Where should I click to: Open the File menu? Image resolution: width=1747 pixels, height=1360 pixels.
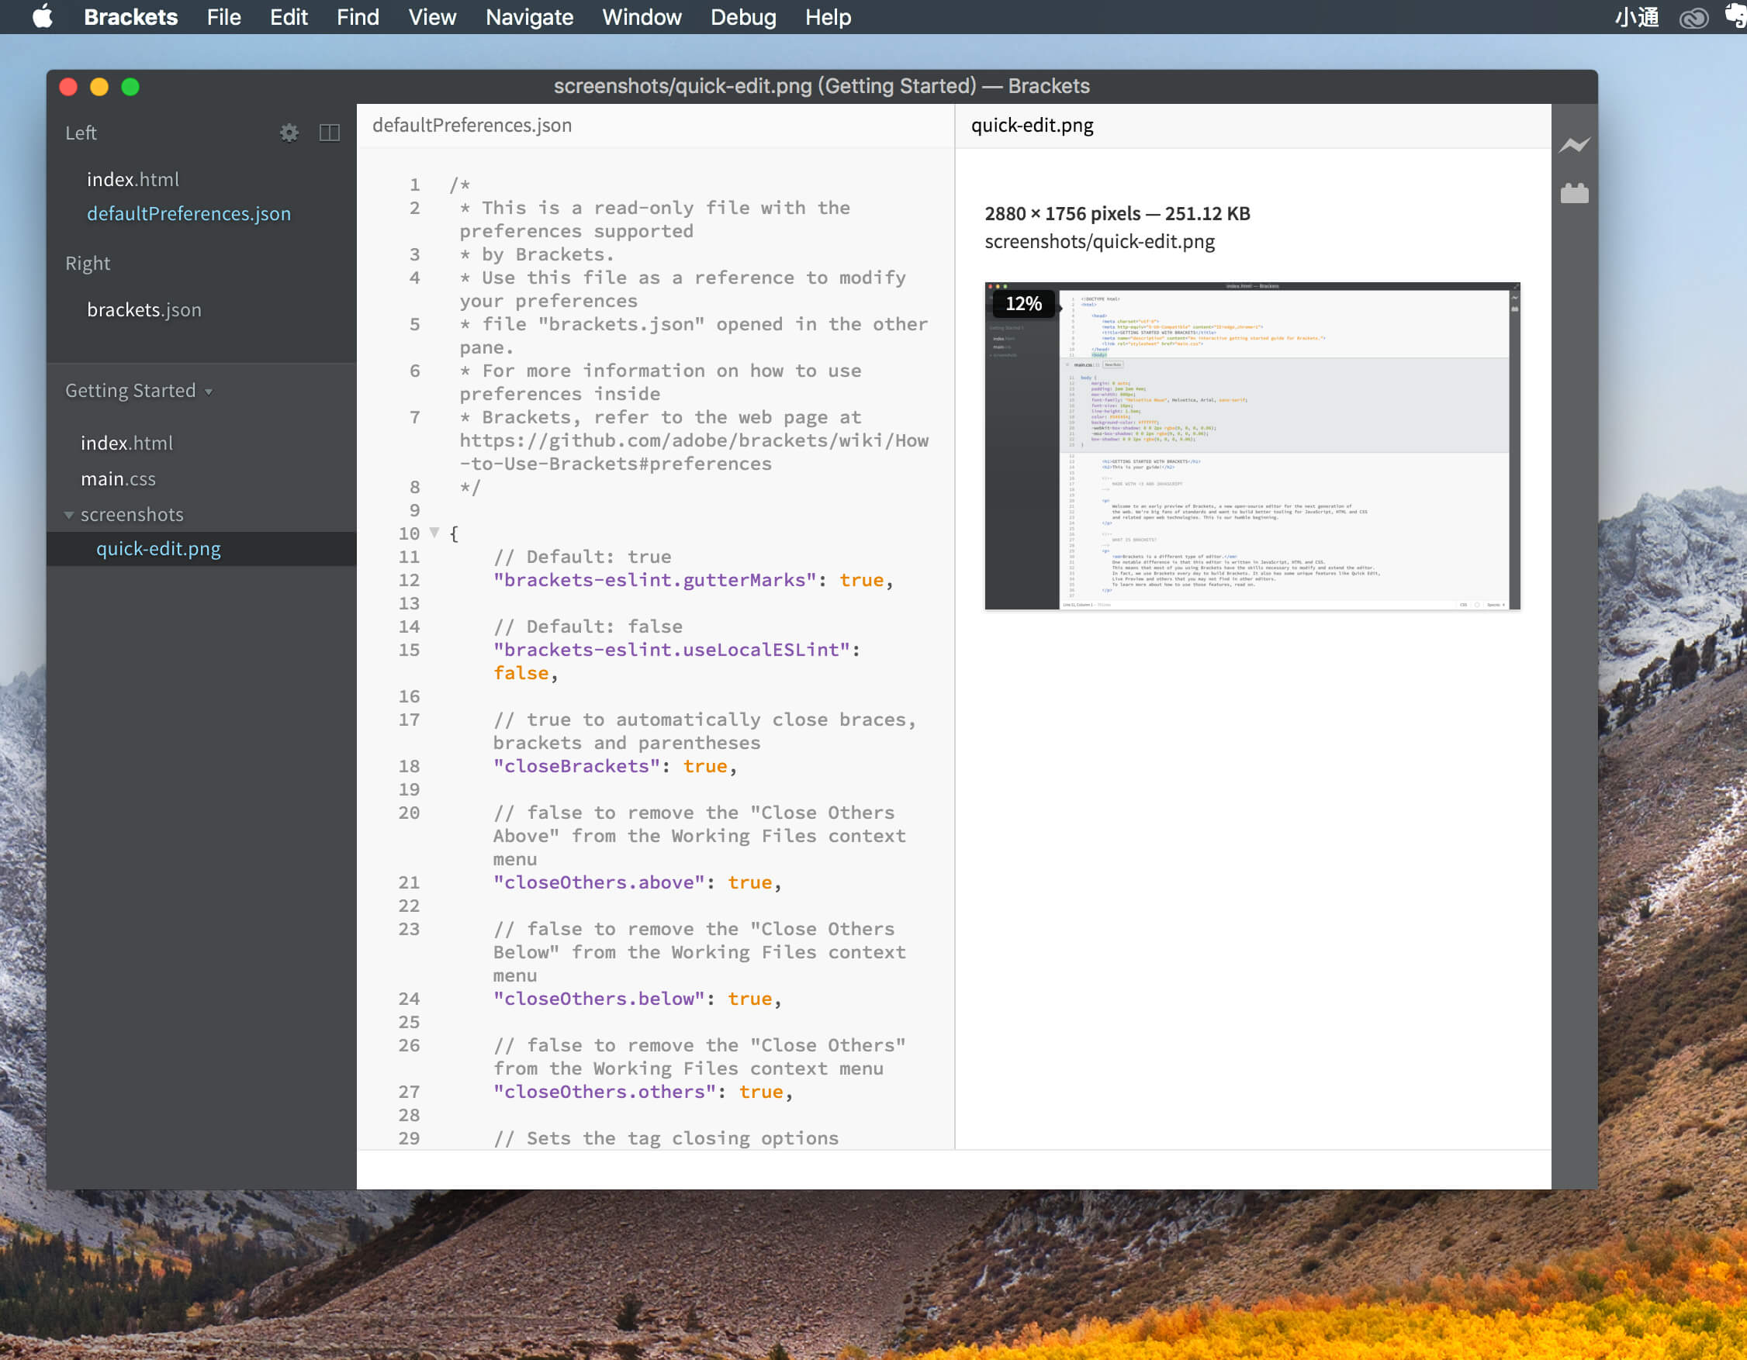click(x=223, y=17)
